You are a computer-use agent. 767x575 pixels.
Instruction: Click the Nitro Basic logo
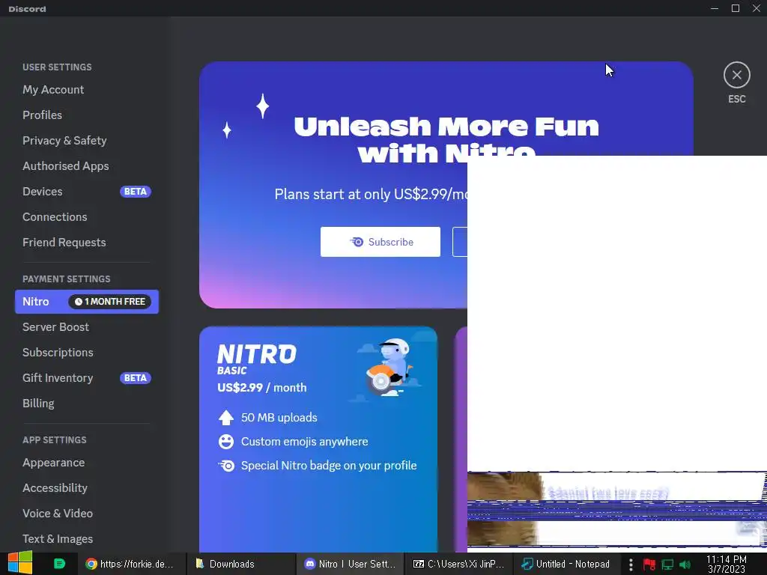tap(256, 359)
